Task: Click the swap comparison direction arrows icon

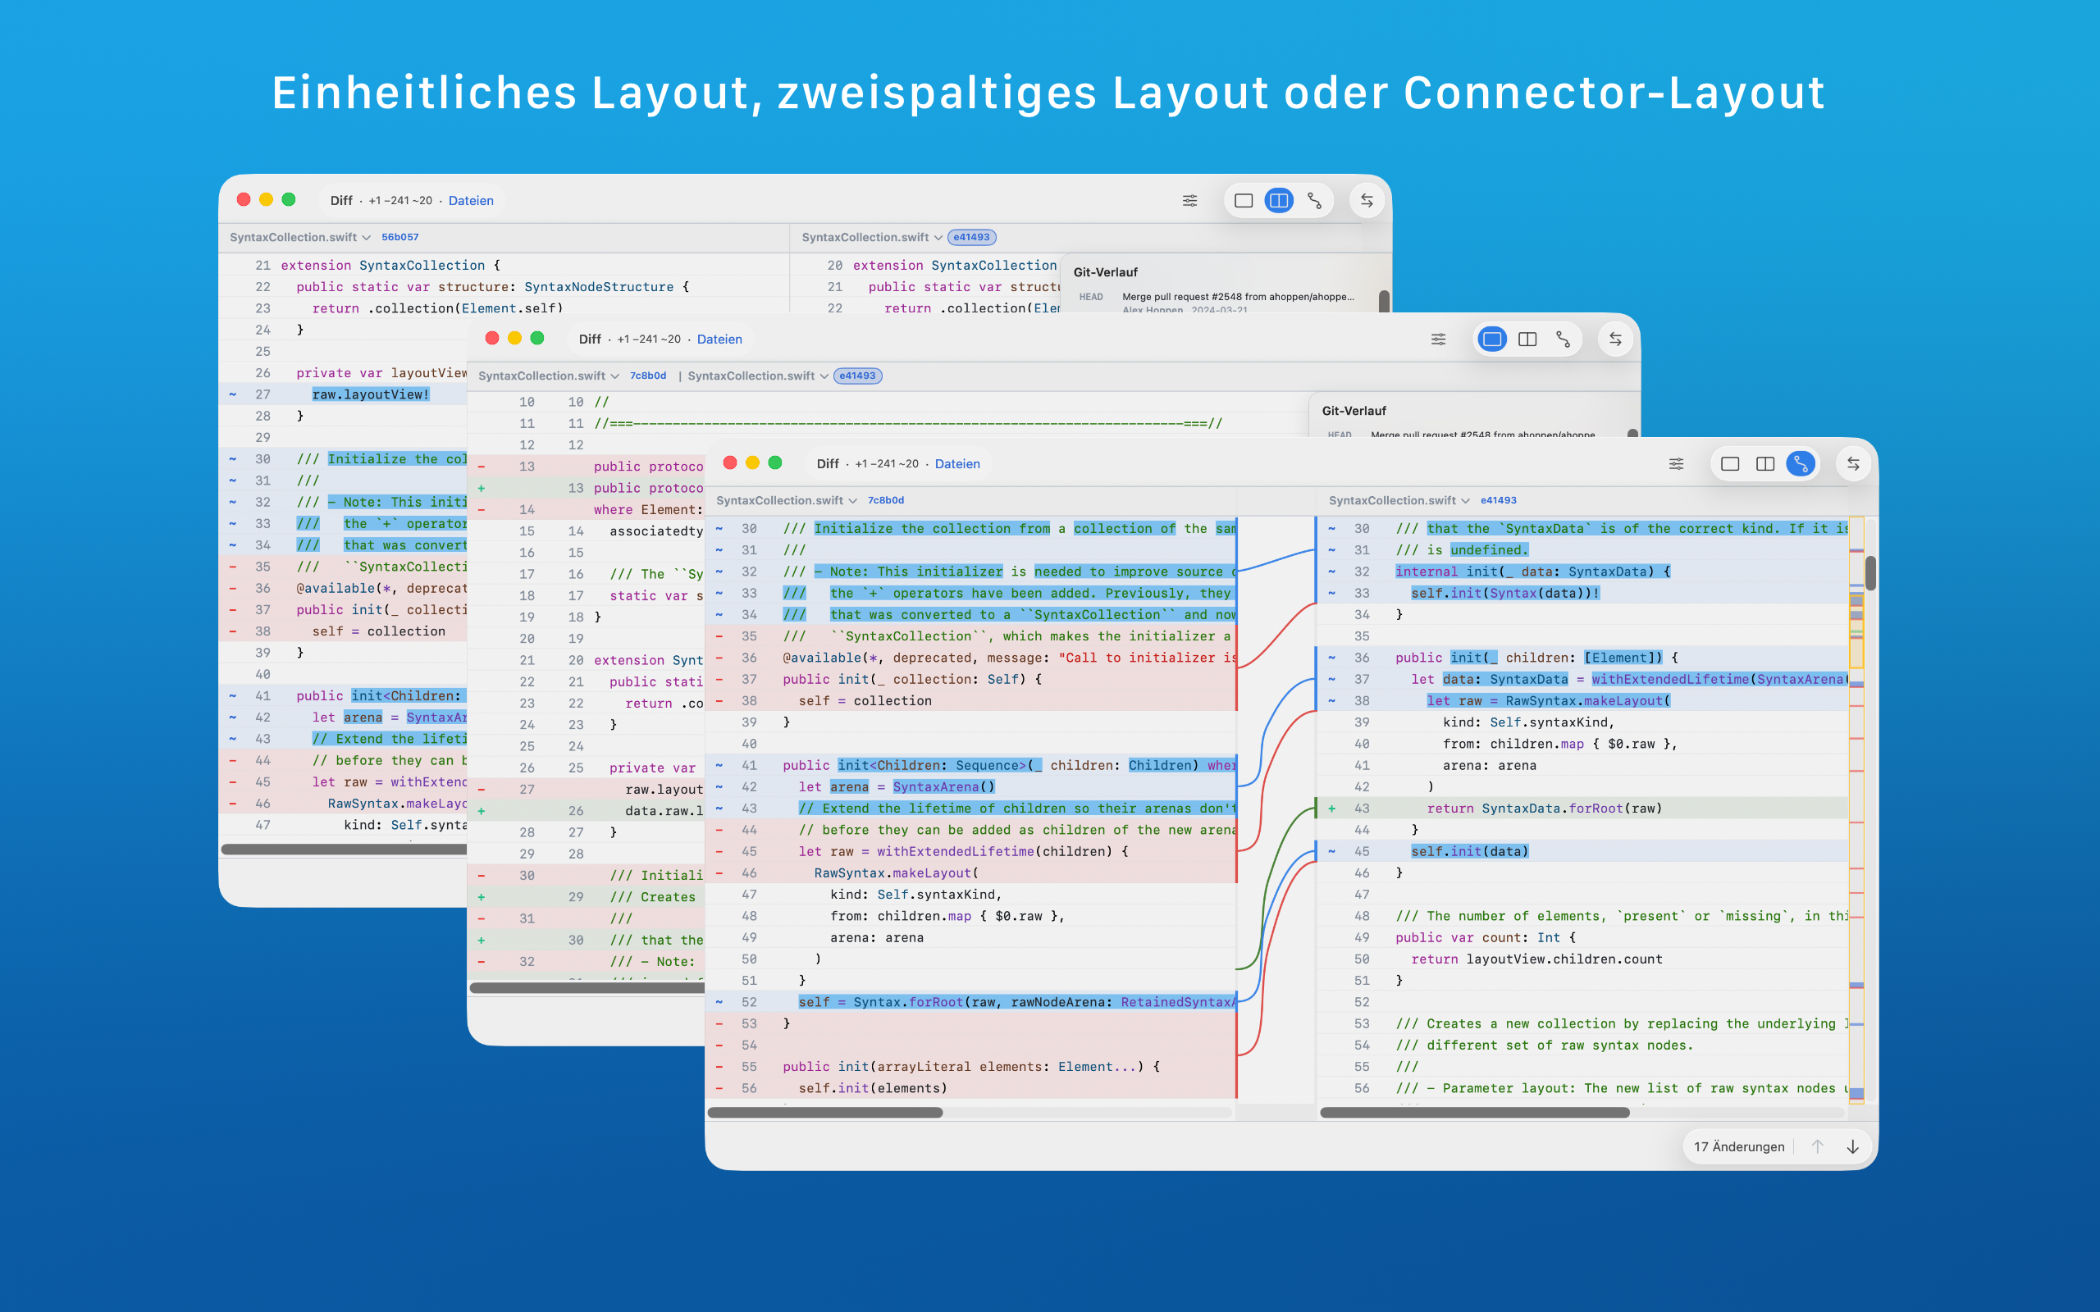Action: click(x=1853, y=463)
